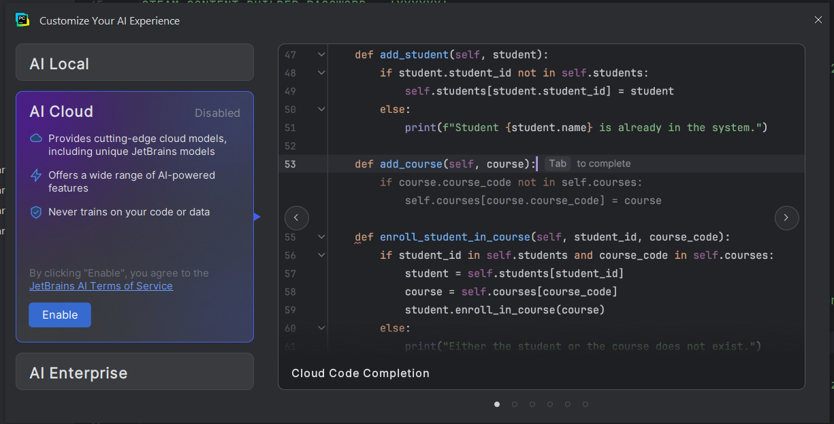Click the "Cloud Code Completion" caption
This screenshot has height=424, width=834.
(x=360, y=373)
